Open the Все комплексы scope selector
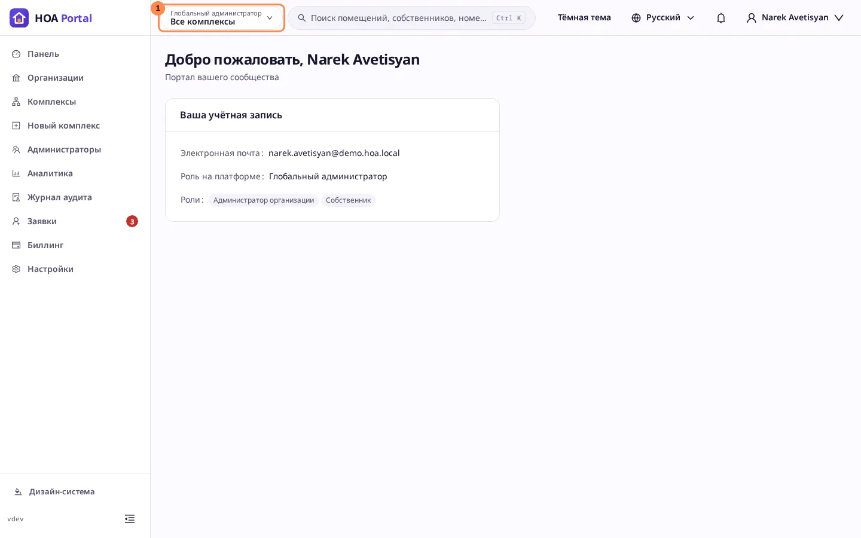 221,18
